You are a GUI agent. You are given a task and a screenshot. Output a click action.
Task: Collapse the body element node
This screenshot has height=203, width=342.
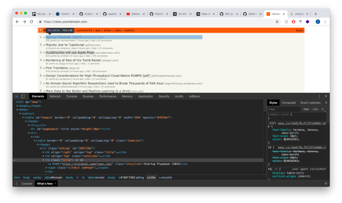17,110
